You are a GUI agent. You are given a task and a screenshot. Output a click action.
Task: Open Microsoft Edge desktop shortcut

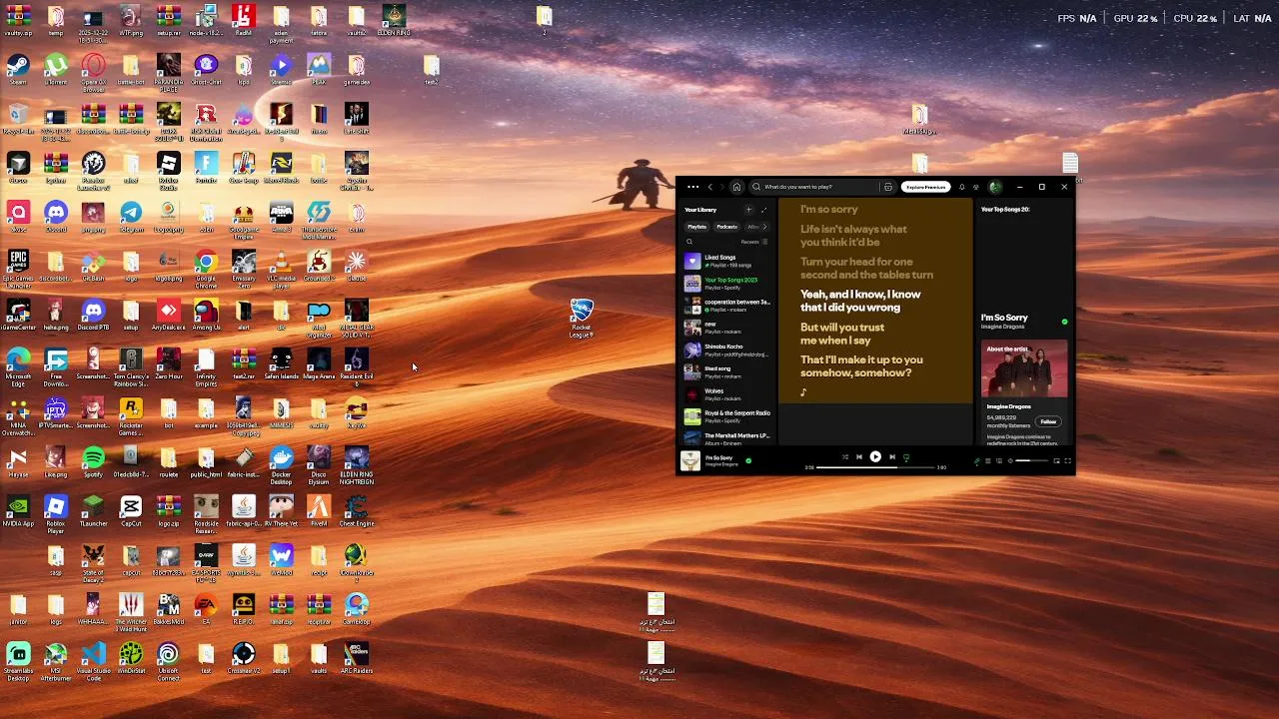(x=18, y=365)
